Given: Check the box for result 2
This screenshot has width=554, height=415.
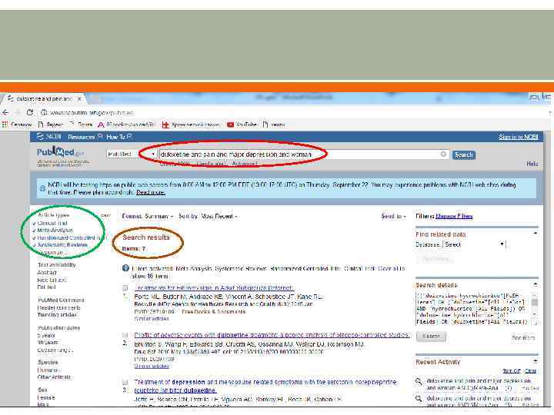Looking at the screenshot, I should click(x=125, y=335).
